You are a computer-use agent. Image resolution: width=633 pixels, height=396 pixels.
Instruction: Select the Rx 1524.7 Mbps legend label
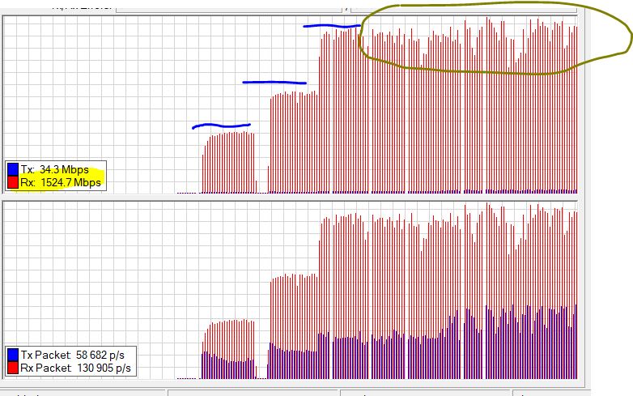pyautogui.click(x=62, y=183)
